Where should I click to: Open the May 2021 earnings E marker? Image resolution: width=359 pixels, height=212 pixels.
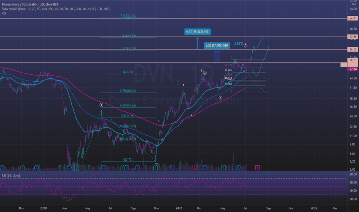click(223, 168)
